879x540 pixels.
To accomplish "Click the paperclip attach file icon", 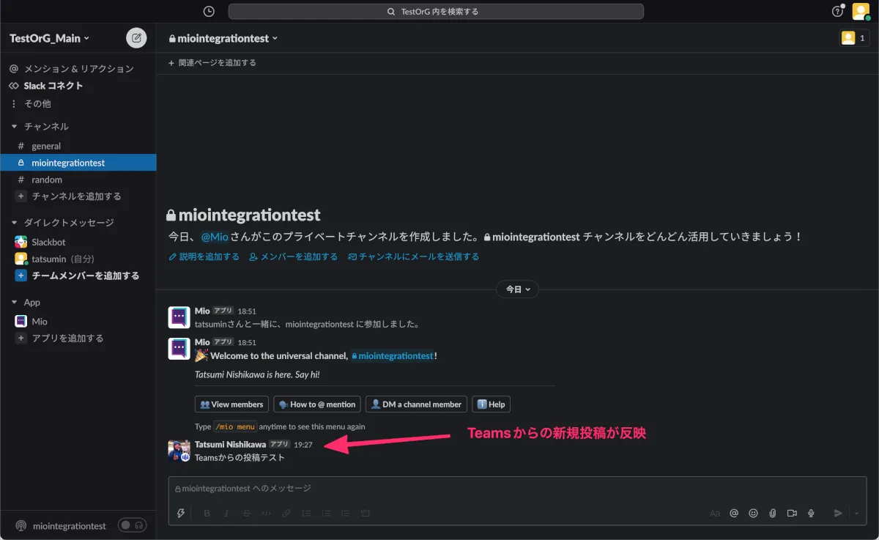I will point(772,514).
